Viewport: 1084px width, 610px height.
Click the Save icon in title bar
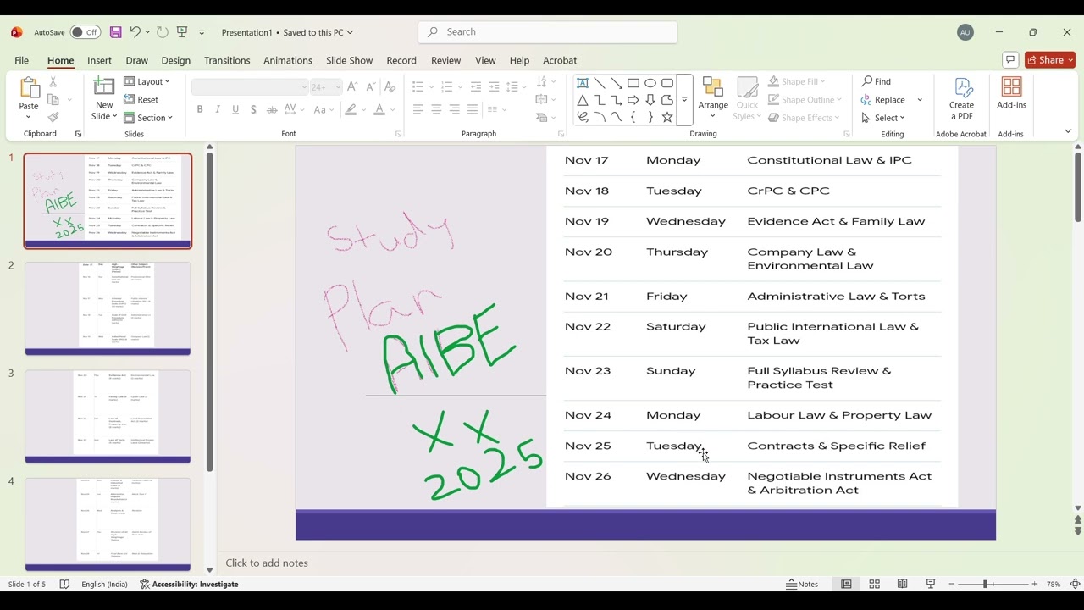[116, 32]
